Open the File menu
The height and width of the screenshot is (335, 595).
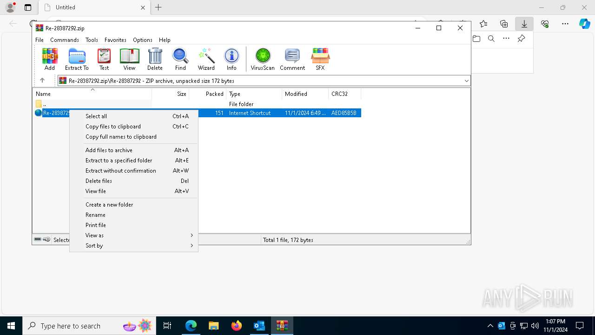(40, 40)
